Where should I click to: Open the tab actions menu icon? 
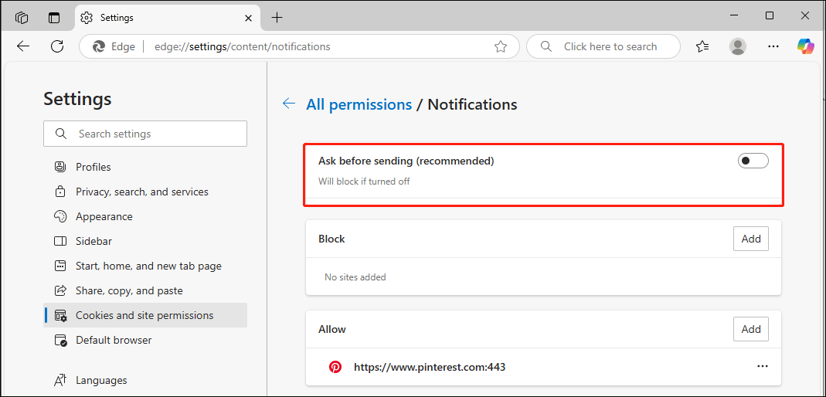(x=53, y=18)
